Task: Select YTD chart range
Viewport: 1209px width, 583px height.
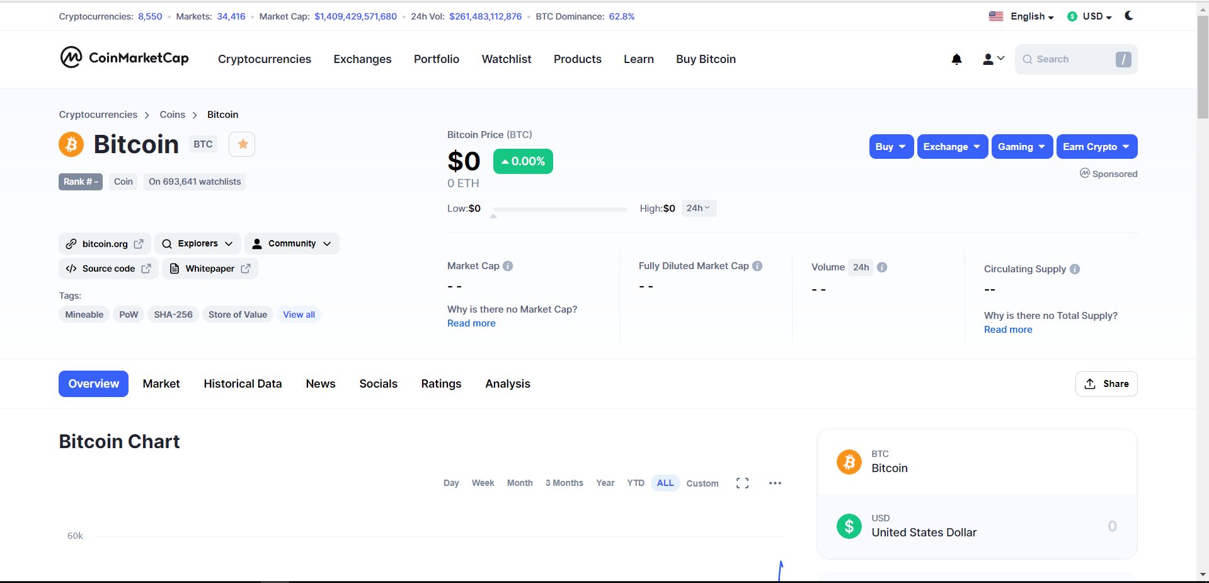Action: tap(636, 483)
